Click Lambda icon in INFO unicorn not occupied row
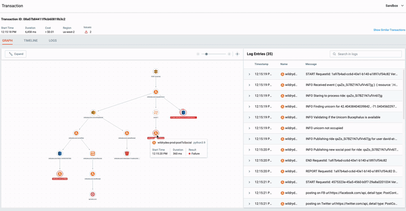Viewport: 406px width, 211px height. [282, 128]
